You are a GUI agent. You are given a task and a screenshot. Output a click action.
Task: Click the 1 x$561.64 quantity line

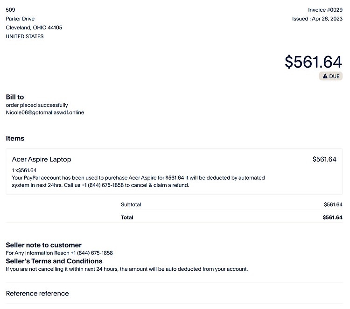tap(24, 170)
